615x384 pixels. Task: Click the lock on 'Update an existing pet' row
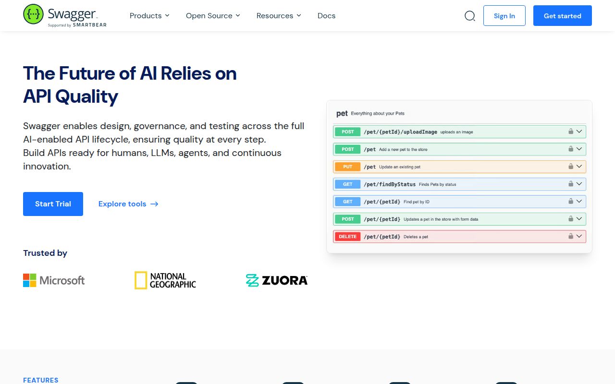coord(571,167)
